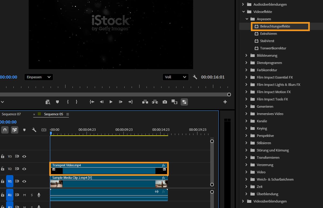Click the Step Forward one frame button

coord(121,102)
